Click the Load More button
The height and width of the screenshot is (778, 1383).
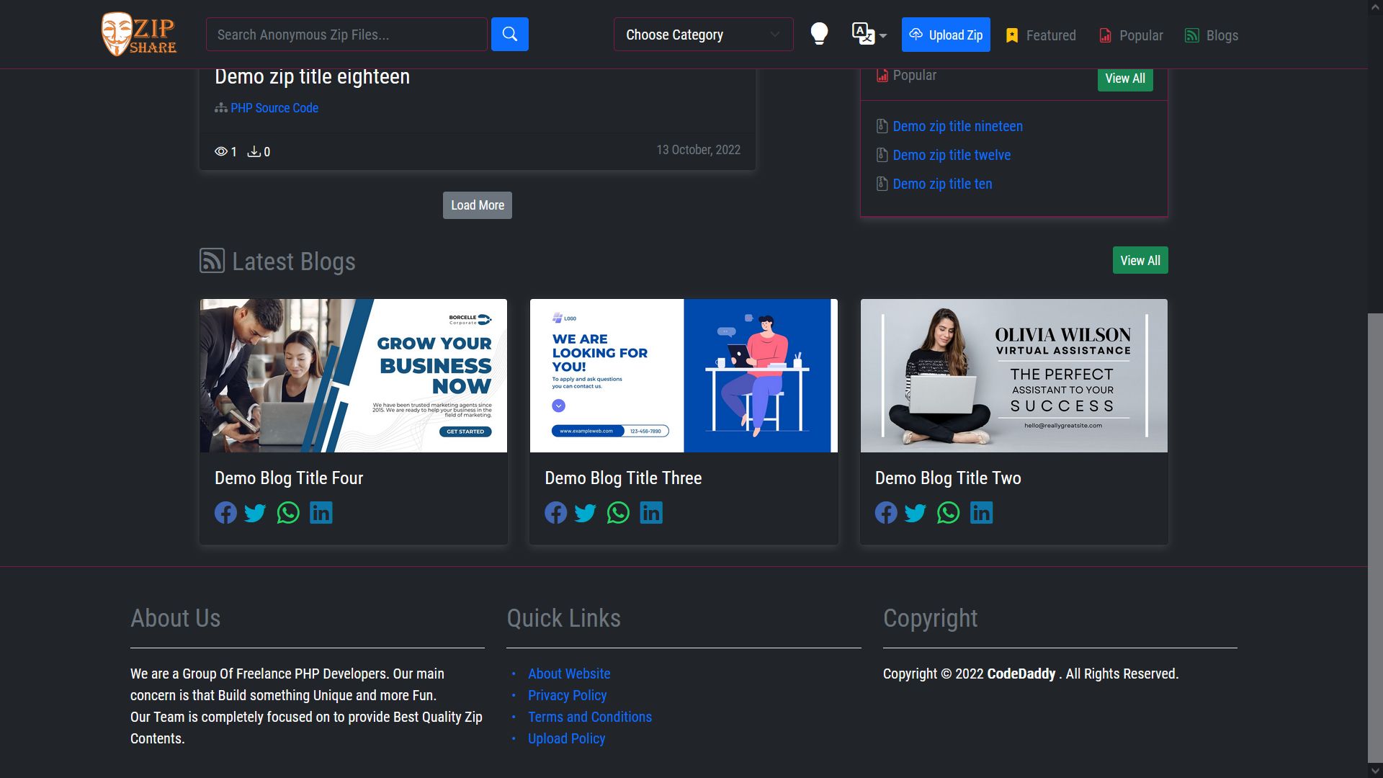pos(477,205)
